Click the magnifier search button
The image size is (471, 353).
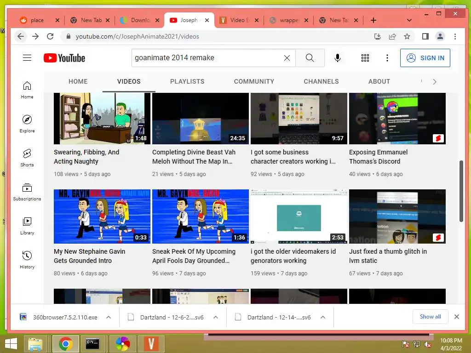click(310, 58)
